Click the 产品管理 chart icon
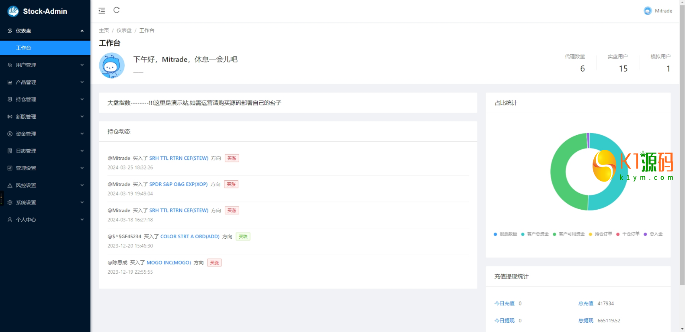Screen dimensions: 685x332 (10, 82)
